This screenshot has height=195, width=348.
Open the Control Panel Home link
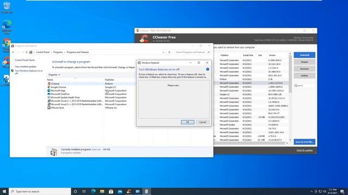click(x=25, y=60)
